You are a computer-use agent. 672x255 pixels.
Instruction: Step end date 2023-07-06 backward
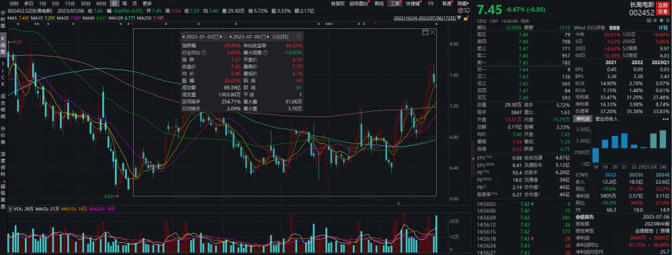[230, 37]
